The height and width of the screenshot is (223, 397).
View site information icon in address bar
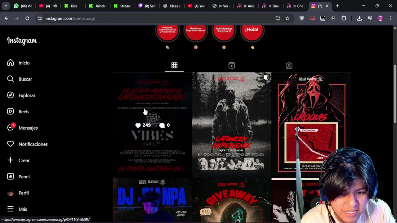pos(40,18)
